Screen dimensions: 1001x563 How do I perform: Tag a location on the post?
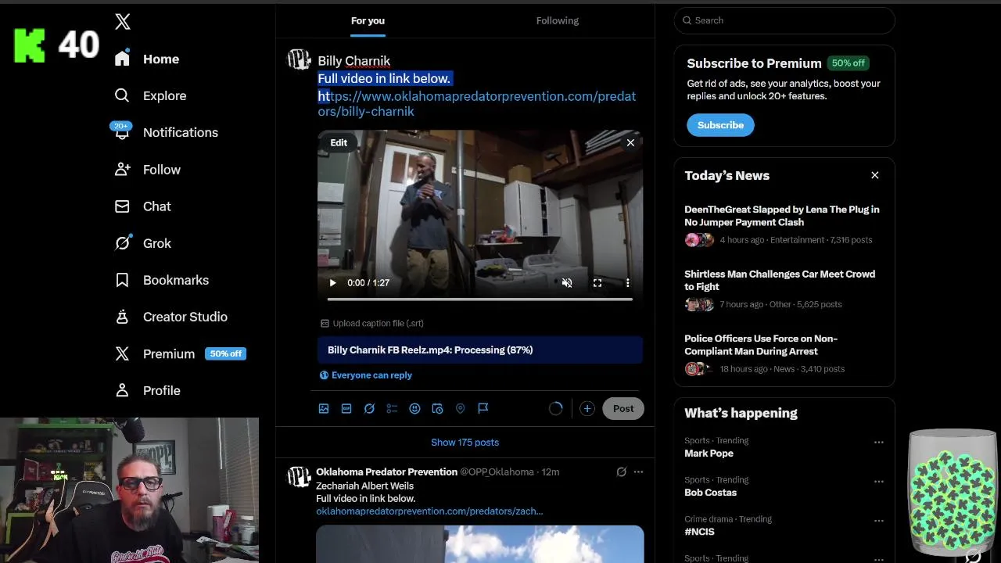click(x=460, y=408)
